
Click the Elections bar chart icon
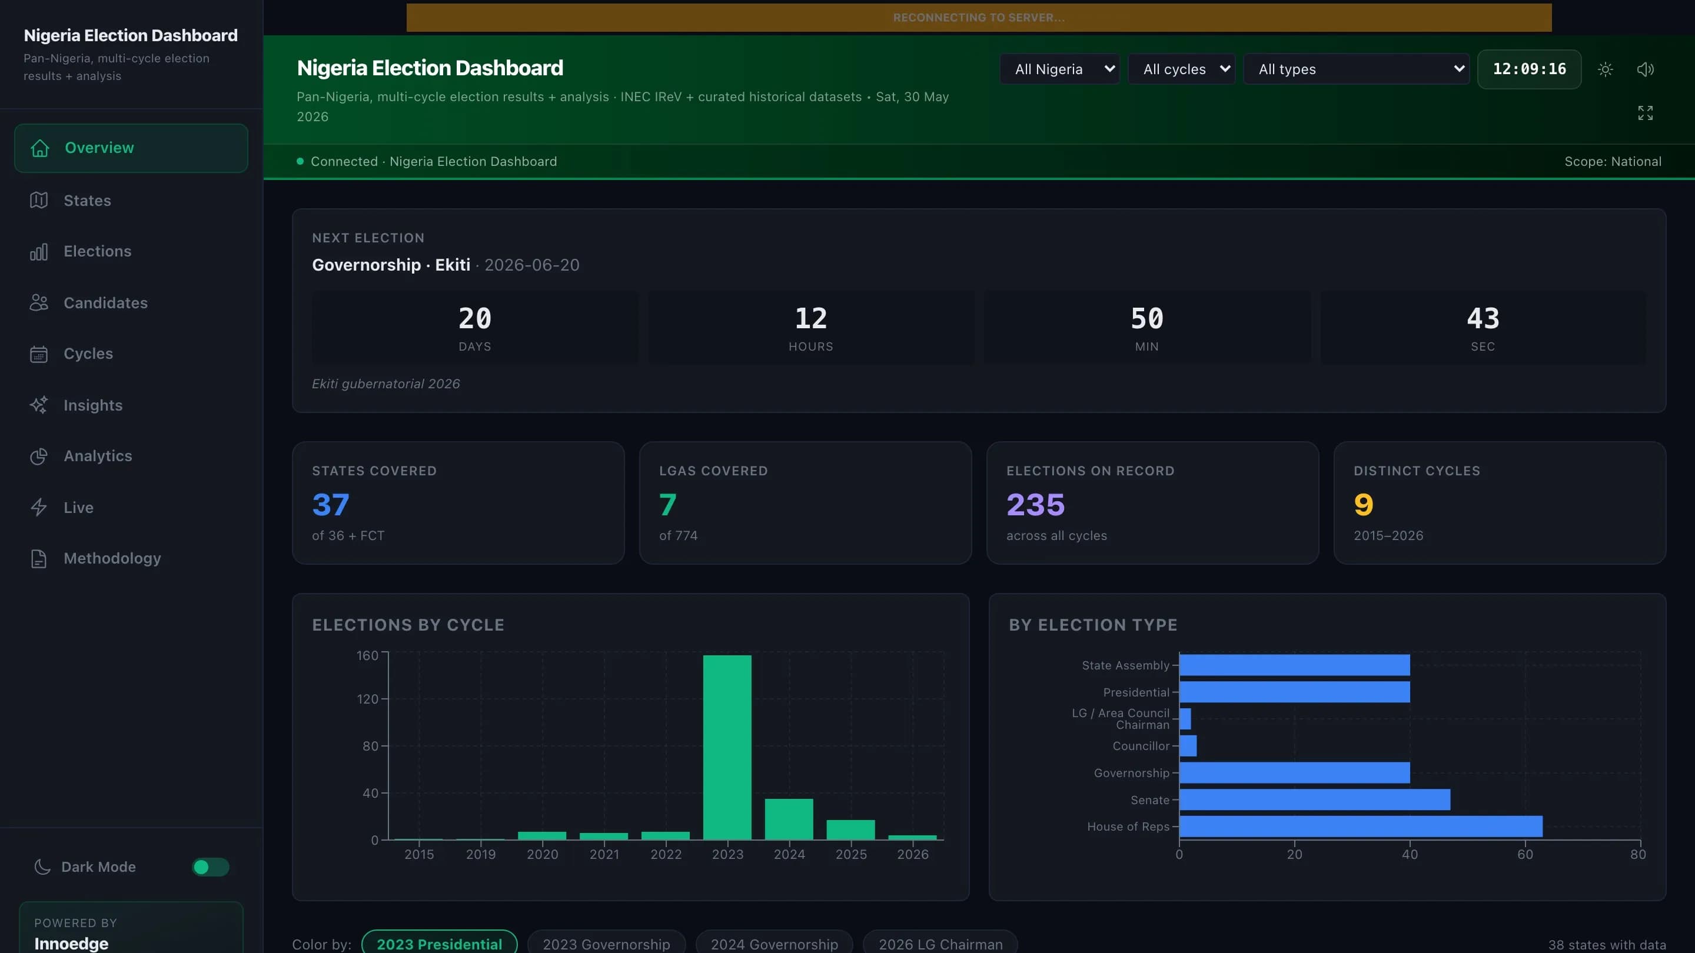click(x=39, y=252)
